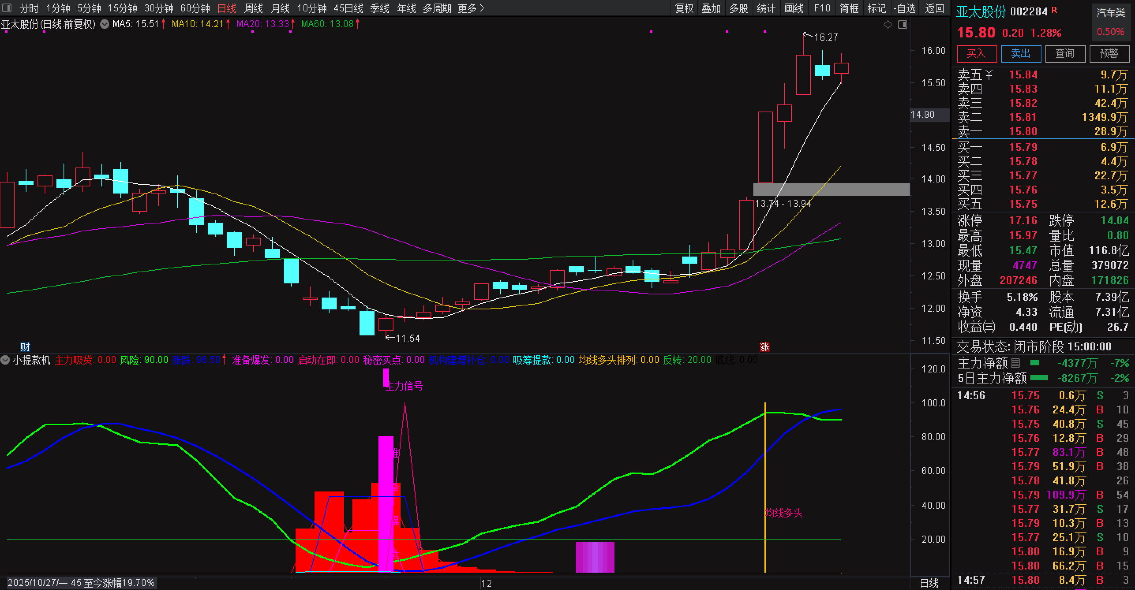Click the diamond marker icon above chart
This screenshot has width=1135, height=590.
pos(888,25)
